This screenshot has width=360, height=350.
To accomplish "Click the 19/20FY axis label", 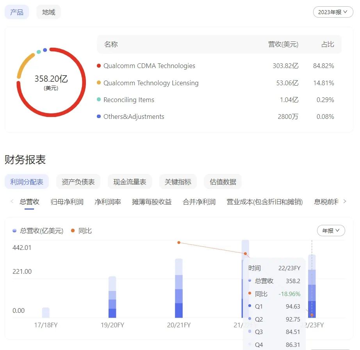I will pyautogui.click(x=112, y=325).
